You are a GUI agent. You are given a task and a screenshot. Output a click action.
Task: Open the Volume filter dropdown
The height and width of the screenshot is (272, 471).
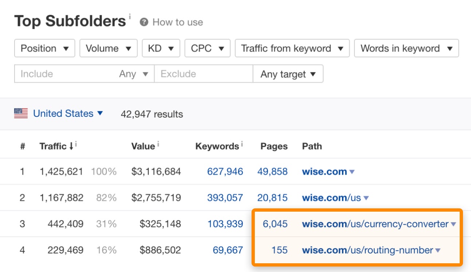[108, 48]
